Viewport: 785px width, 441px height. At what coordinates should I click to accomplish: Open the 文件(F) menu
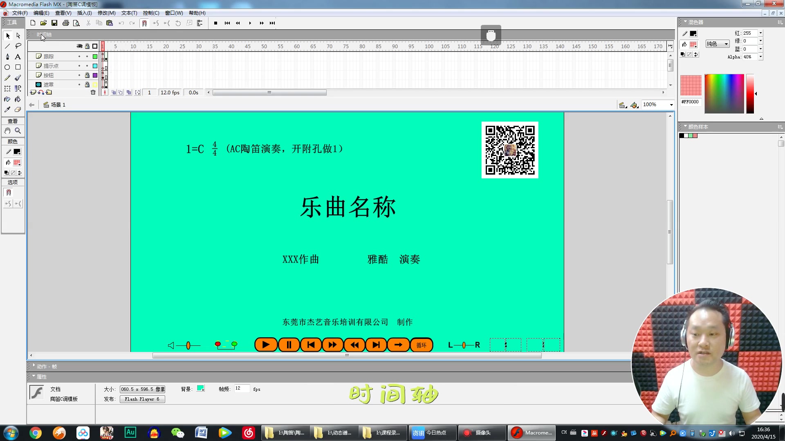pyautogui.click(x=20, y=13)
